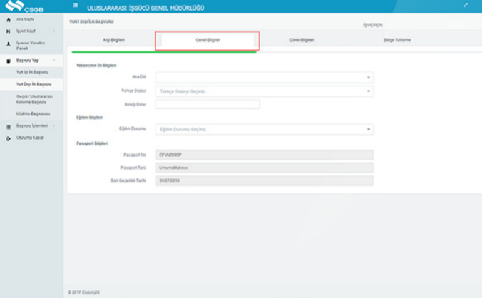Viewport: 482px width, 298px height.
Task: Click the Bildiği Diller input field
Action: [207, 104]
